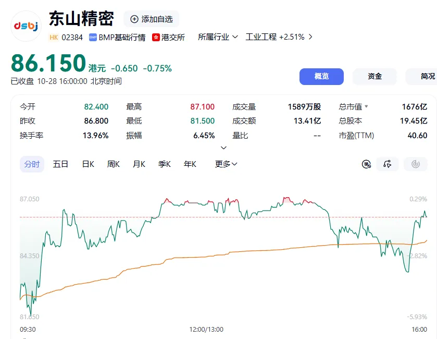The width and height of the screenshot is (437, 339).
Task: Click the 最高 value 87.100
Action: pyautogui.click(x=202, y=106)
